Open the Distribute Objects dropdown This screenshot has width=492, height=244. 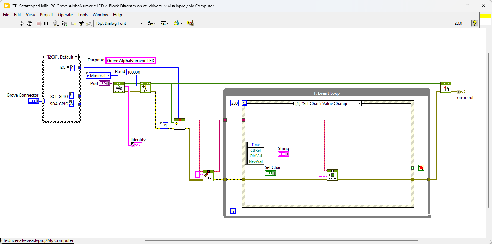(x=165, y=23)
